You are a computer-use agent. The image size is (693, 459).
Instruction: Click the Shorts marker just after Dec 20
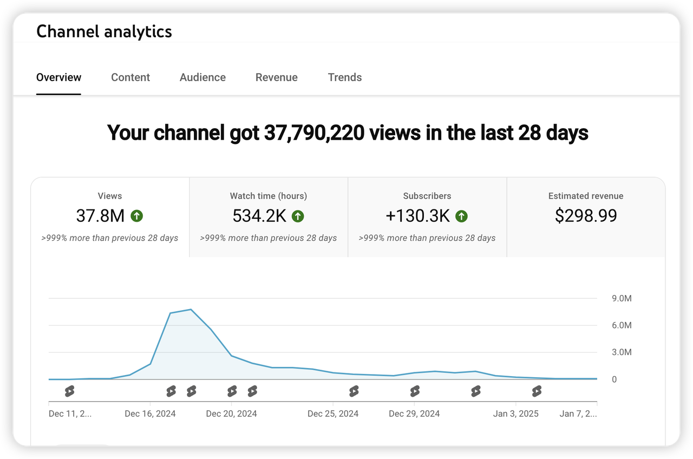click(x=252, y=391)
